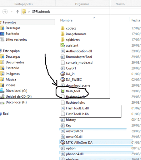141x160 pixels.
Task: Click the console_mode.xsd file name
Action: (x=79, y=62)
